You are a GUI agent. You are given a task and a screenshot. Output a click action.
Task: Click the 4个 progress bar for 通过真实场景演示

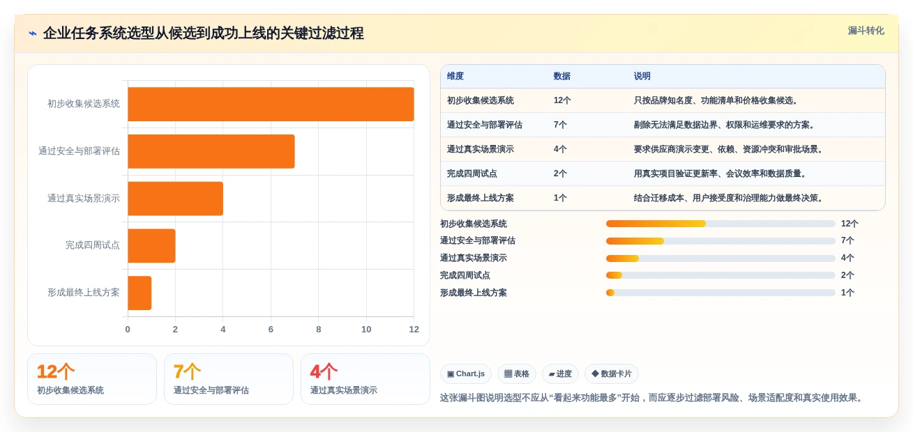click(720, 259)
